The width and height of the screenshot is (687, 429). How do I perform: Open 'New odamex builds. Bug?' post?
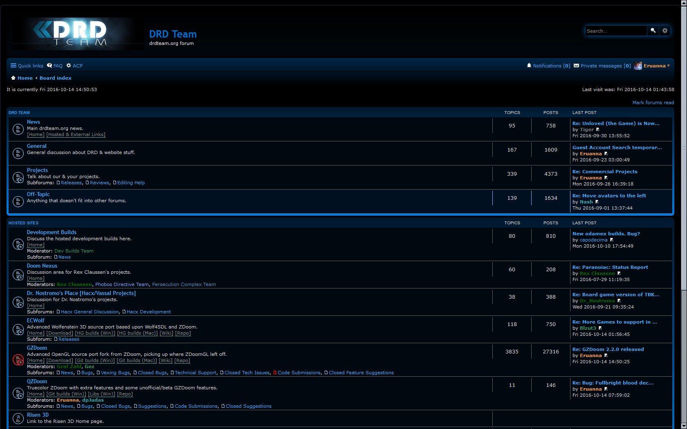(606, 234)
